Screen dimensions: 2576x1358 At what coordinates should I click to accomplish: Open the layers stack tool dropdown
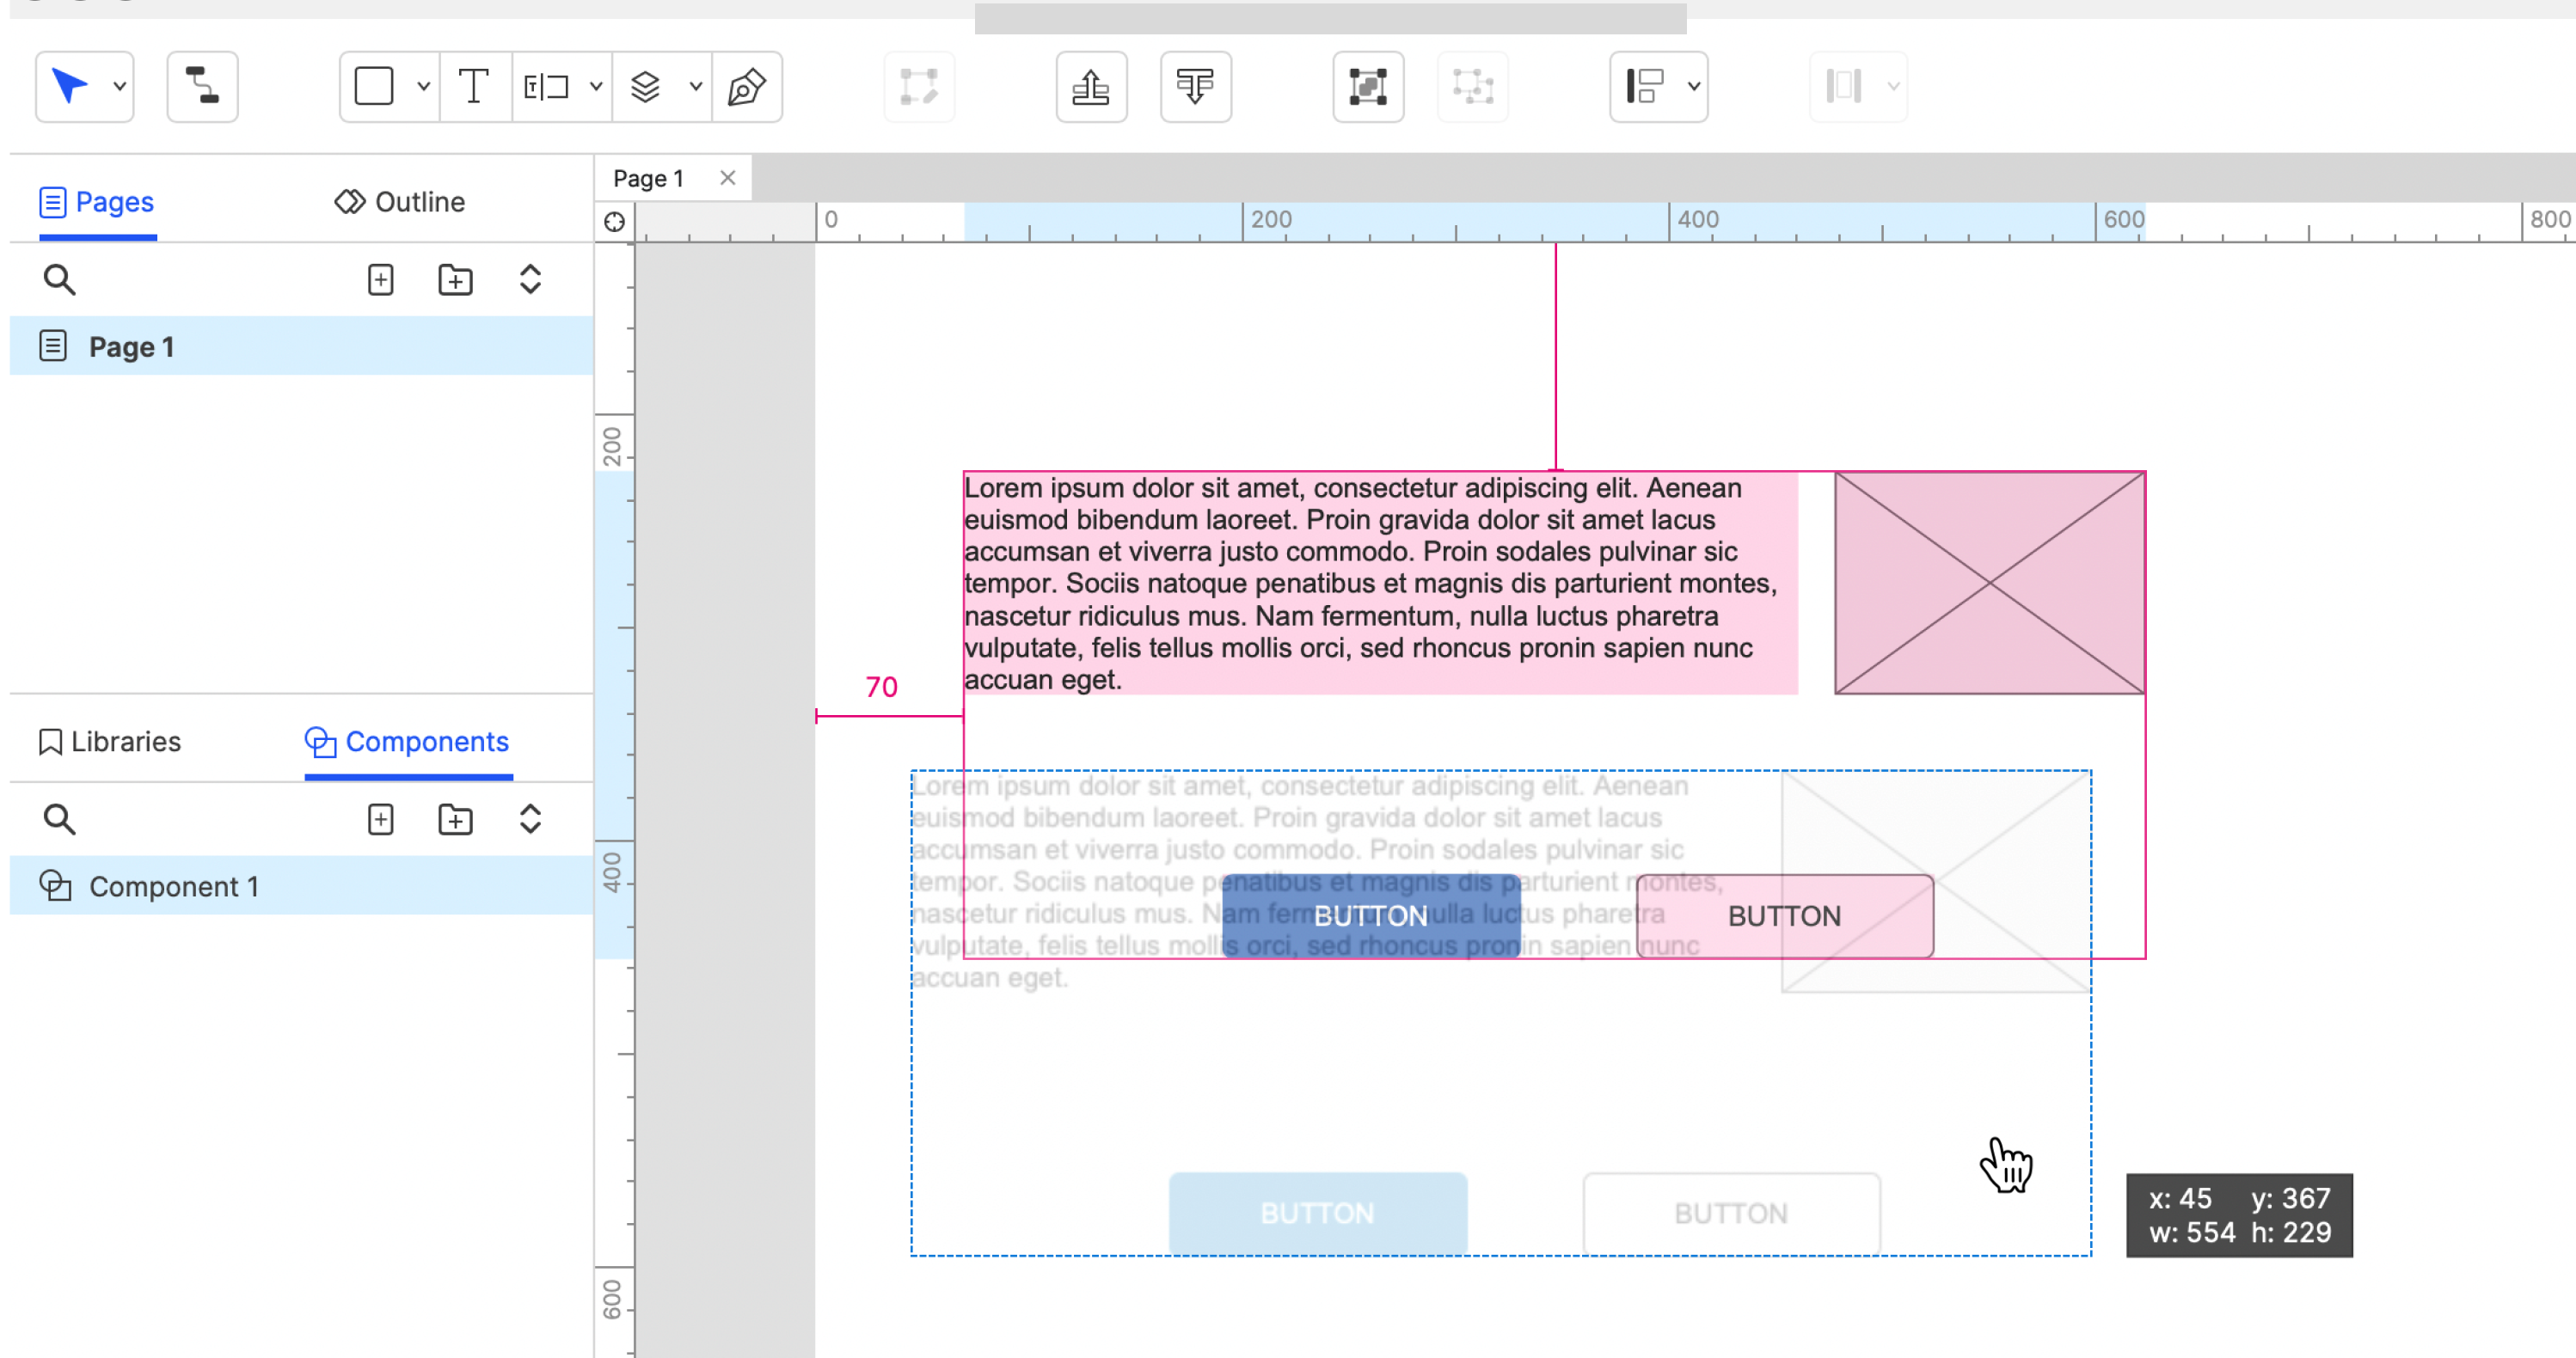coord(696,86)
